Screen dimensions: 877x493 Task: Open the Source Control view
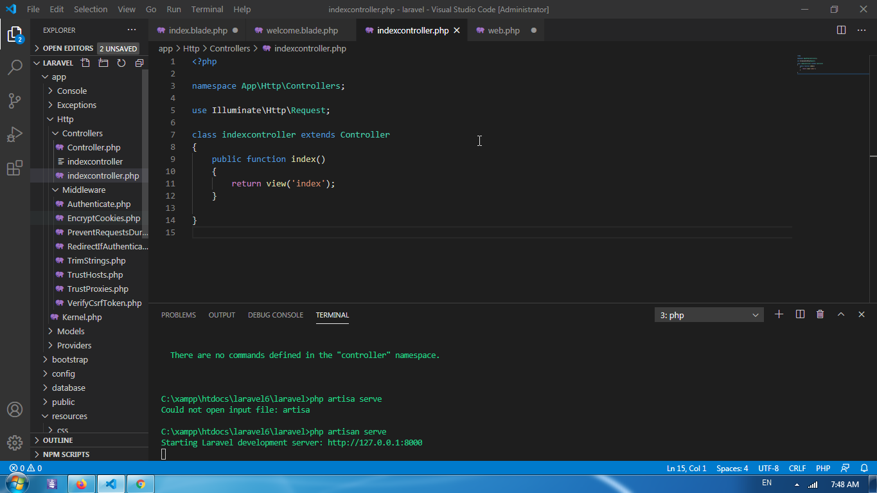pyautogui.click(x=15, y=101)
